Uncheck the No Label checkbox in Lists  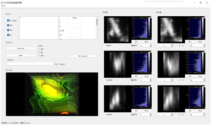tap(8, 20)
